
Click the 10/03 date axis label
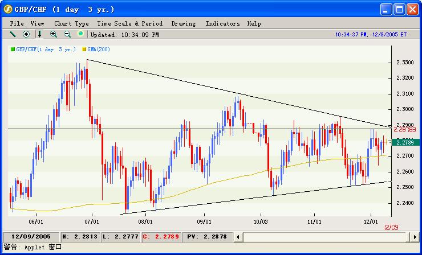pyautogui.click(x=261, y=222)
